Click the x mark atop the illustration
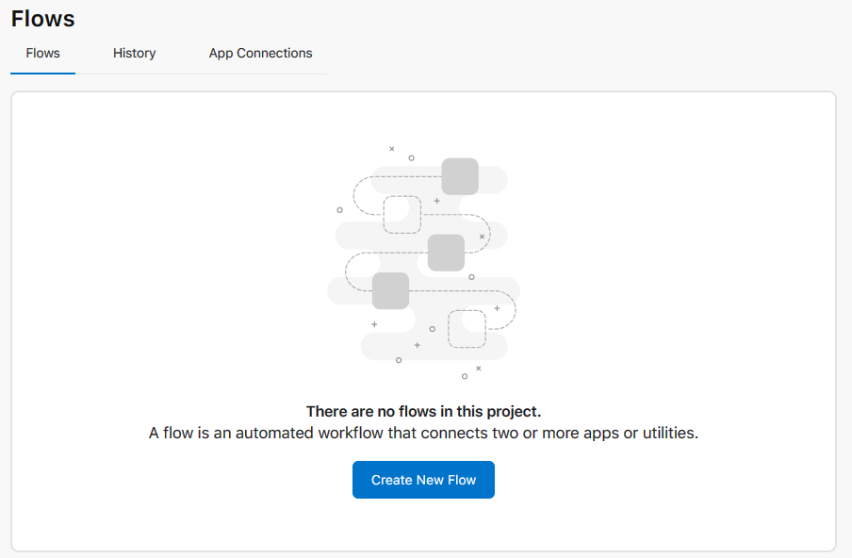 [392, 148]
